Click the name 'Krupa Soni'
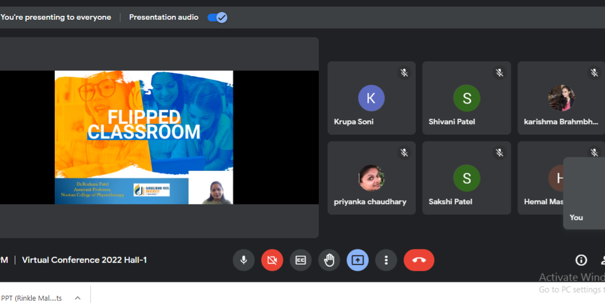605x303 pixels. 353,122
